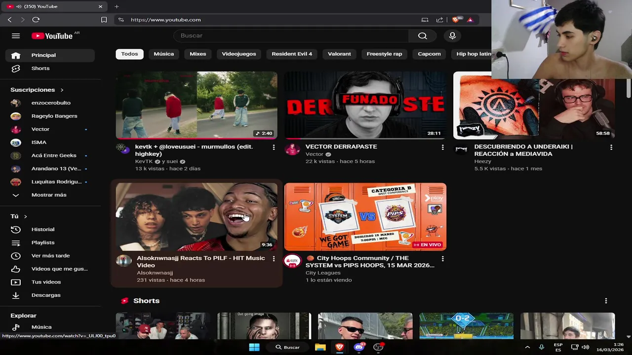Open Ver más tarde
This screenshot has height=355, width=632.
click(x=50, y=255)
